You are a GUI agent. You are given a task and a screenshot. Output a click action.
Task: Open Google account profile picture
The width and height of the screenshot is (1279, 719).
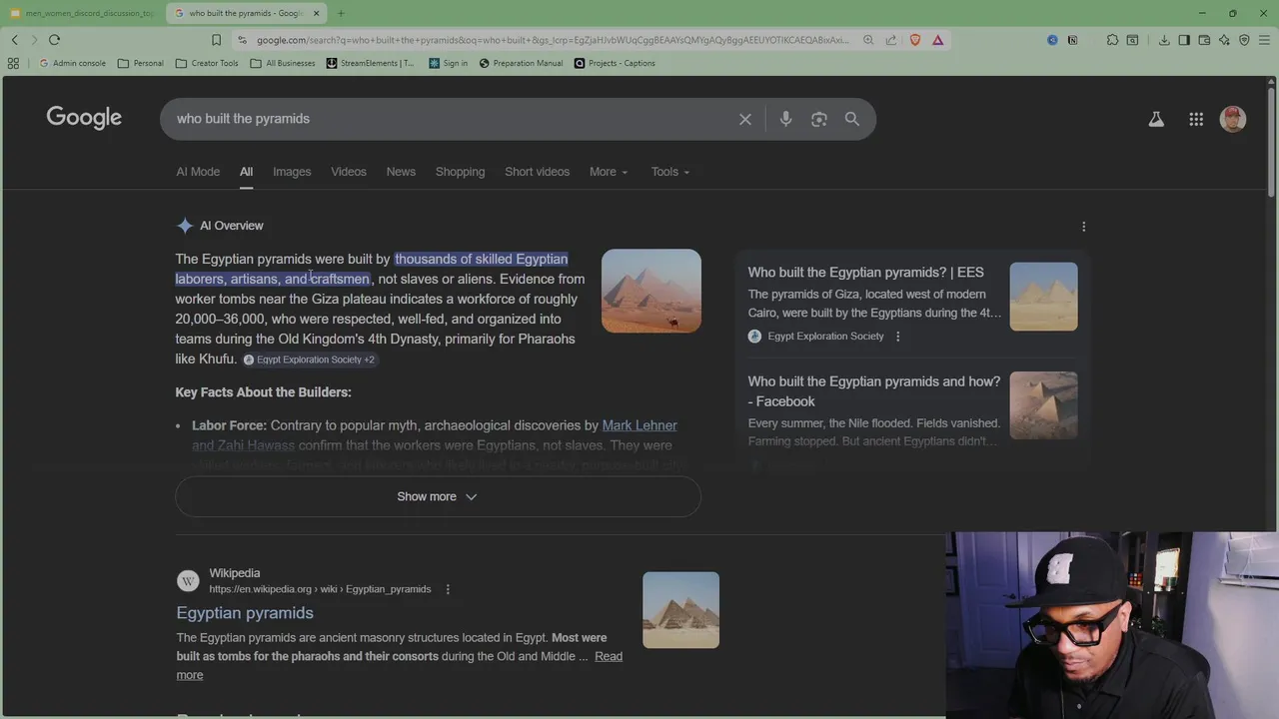point(1233,119)
